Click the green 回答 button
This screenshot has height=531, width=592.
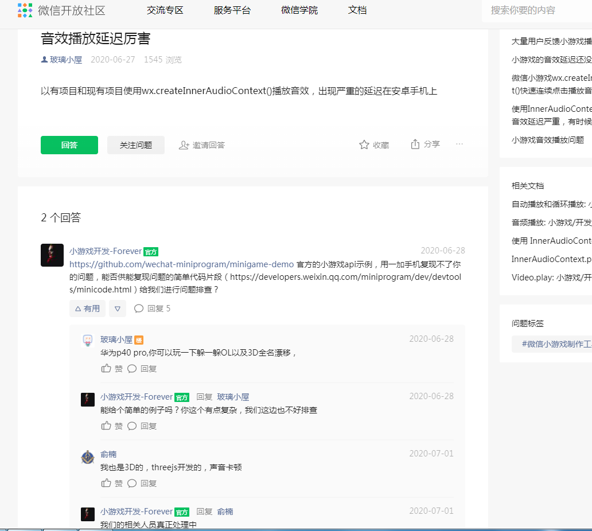click(69, 145)
